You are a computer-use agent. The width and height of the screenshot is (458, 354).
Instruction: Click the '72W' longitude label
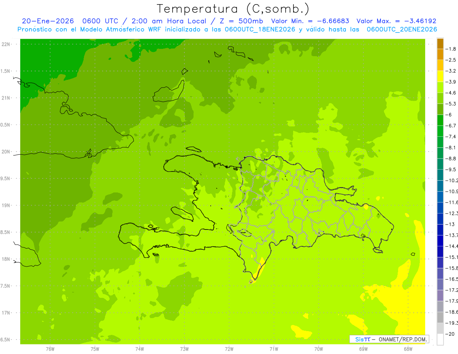(229, 349)
